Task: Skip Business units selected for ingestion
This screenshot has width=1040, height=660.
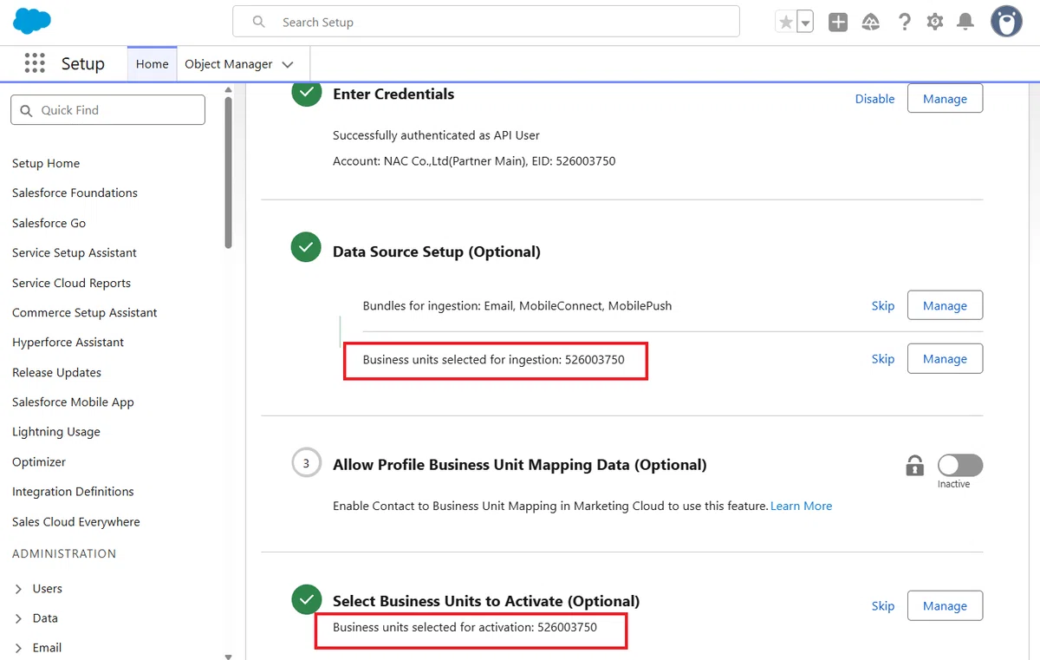Action: pos(883,358)
